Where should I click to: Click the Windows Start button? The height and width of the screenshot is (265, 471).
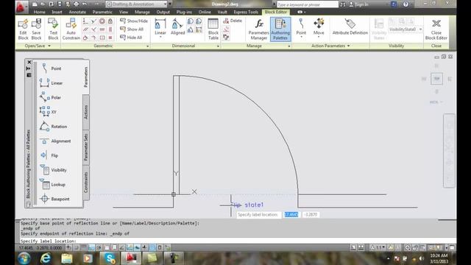coord(24,258)
